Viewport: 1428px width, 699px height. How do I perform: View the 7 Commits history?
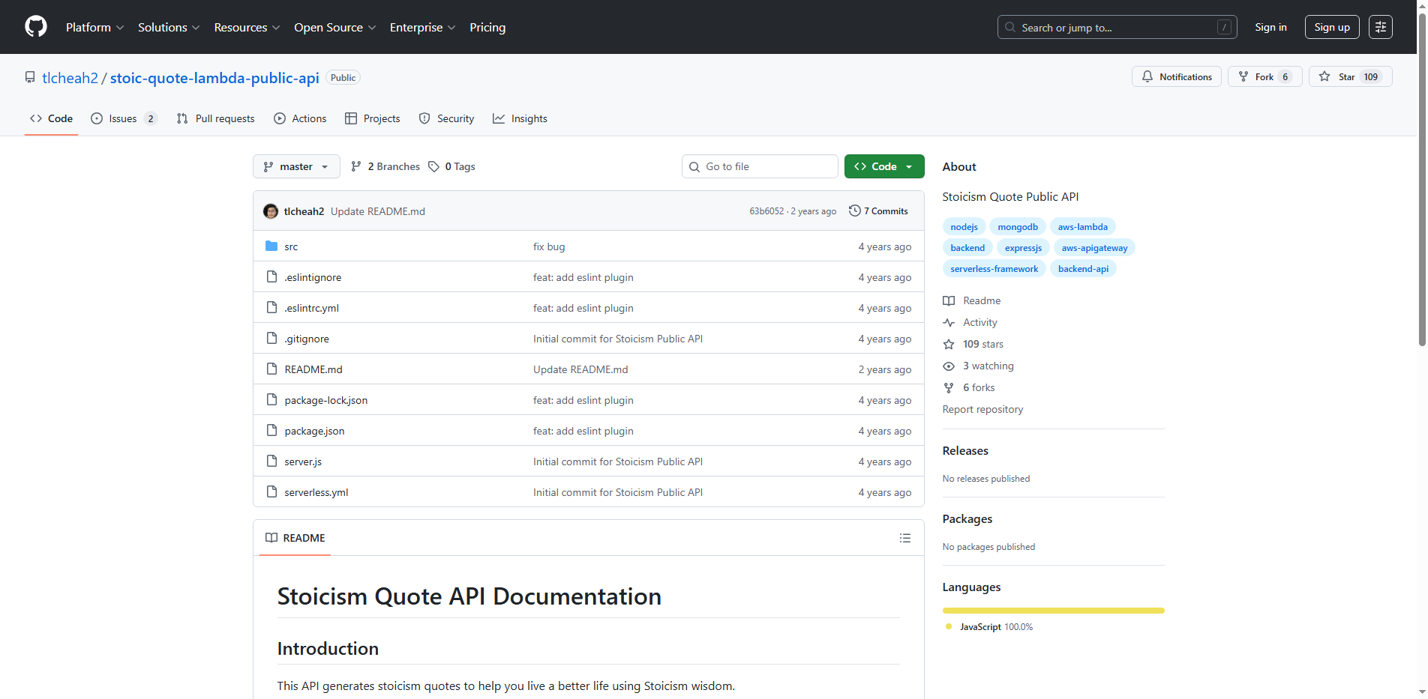[x=878, y=211]
